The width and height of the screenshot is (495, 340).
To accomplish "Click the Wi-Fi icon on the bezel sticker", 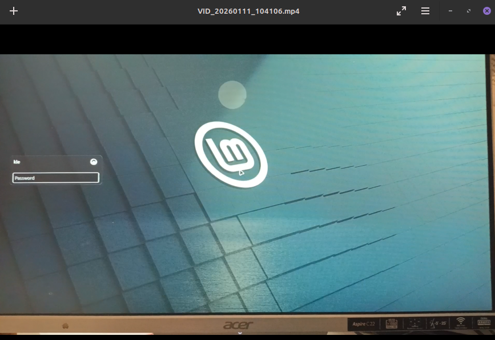I will pos(461,322).
